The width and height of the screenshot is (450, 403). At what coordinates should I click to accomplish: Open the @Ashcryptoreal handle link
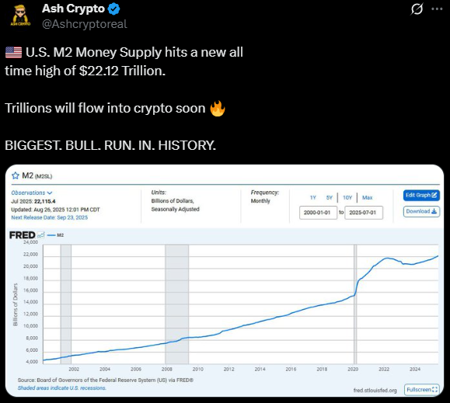tap(85, 24)
